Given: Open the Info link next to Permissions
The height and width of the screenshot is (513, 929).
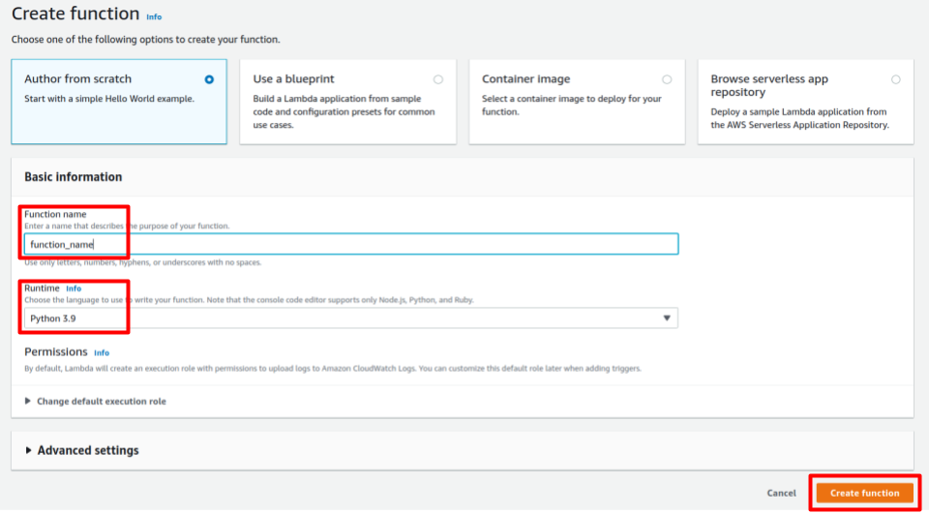Looking at the screenshot, I should (x=102, y=353).
